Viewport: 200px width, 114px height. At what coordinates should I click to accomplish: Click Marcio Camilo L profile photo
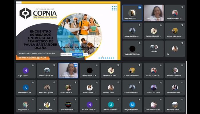click(175, 105)
